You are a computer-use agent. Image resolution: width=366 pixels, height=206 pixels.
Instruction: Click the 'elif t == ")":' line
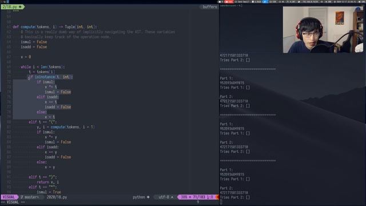click(43, 177)
